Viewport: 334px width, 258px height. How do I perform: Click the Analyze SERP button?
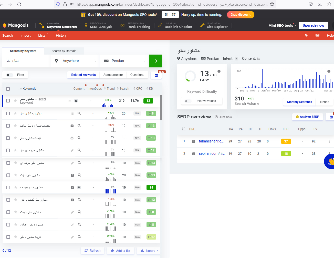click(307, 117)
